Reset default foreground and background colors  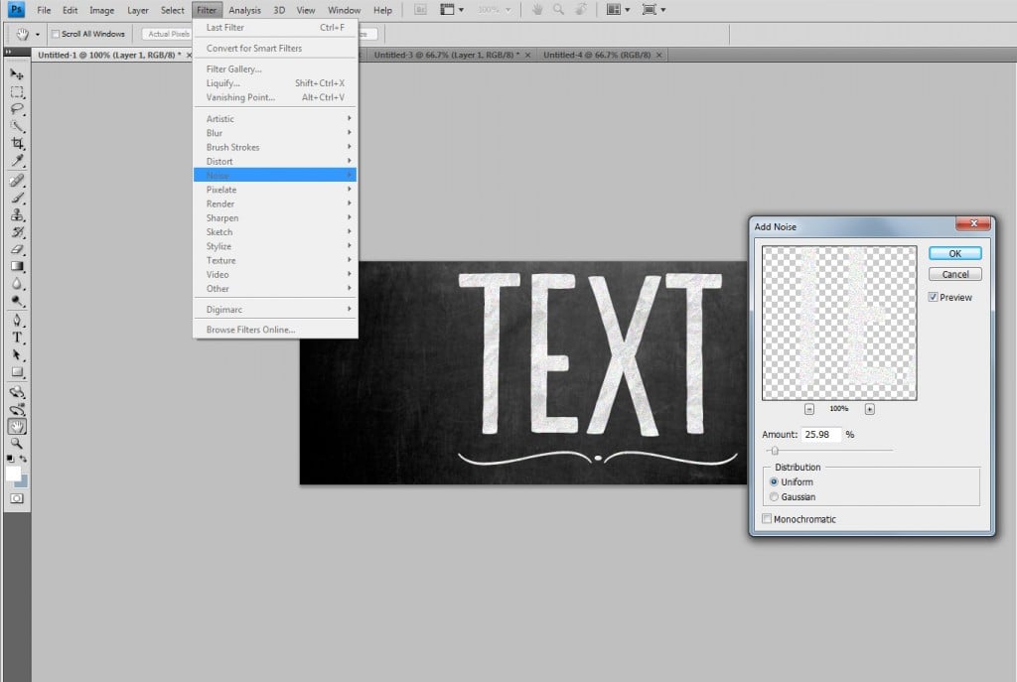click(10, 459)
